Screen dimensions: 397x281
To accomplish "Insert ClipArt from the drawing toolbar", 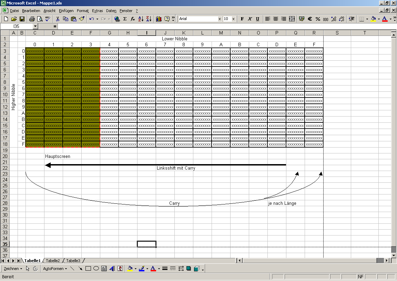I will tap(120, 269).
